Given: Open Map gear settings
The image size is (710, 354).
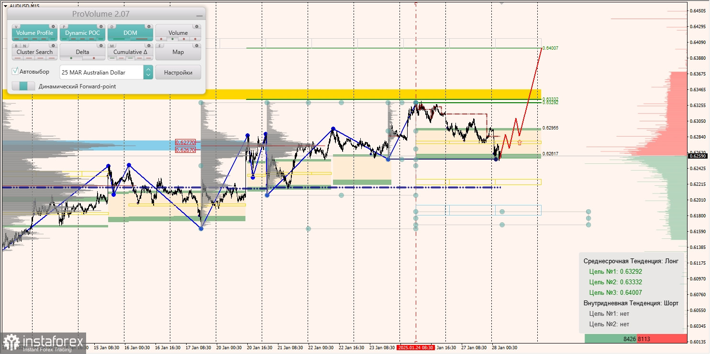Looking at the screenshot, I should click(x=197, y=45).
